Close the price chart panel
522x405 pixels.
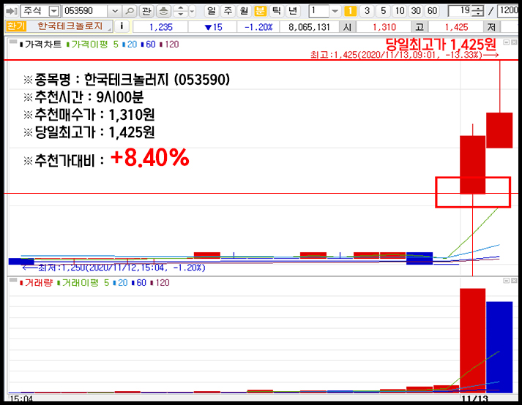click(x=515, y=42)
